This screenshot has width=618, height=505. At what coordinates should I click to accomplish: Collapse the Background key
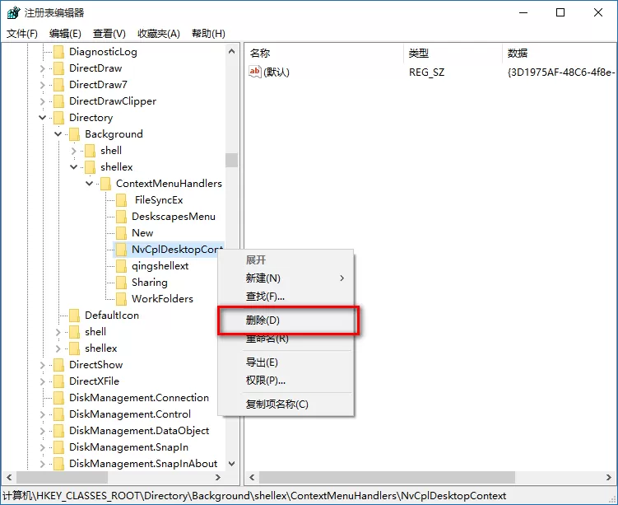(58, 134)
